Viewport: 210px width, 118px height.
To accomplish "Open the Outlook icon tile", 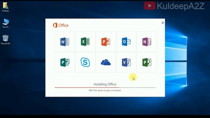I will click(x=126, y=42).
